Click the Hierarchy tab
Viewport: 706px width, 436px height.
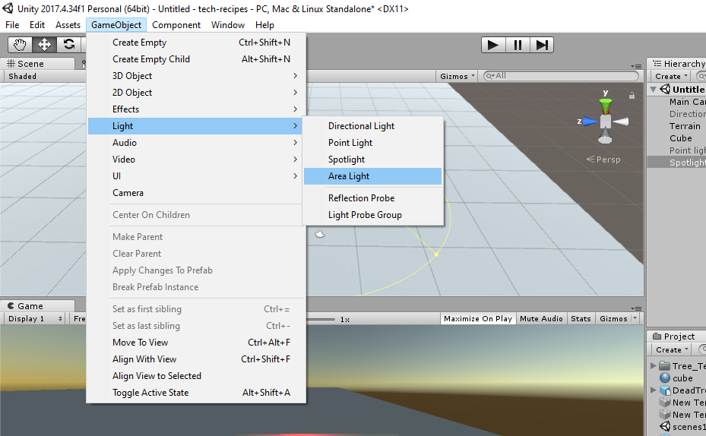coord(678,64)
